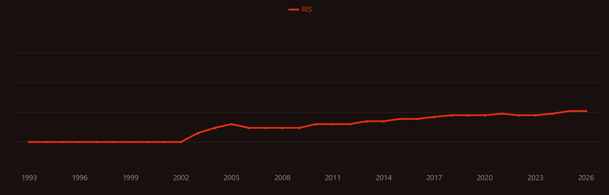
Task: Click the 2008 axis label
Action: point(282,178)
